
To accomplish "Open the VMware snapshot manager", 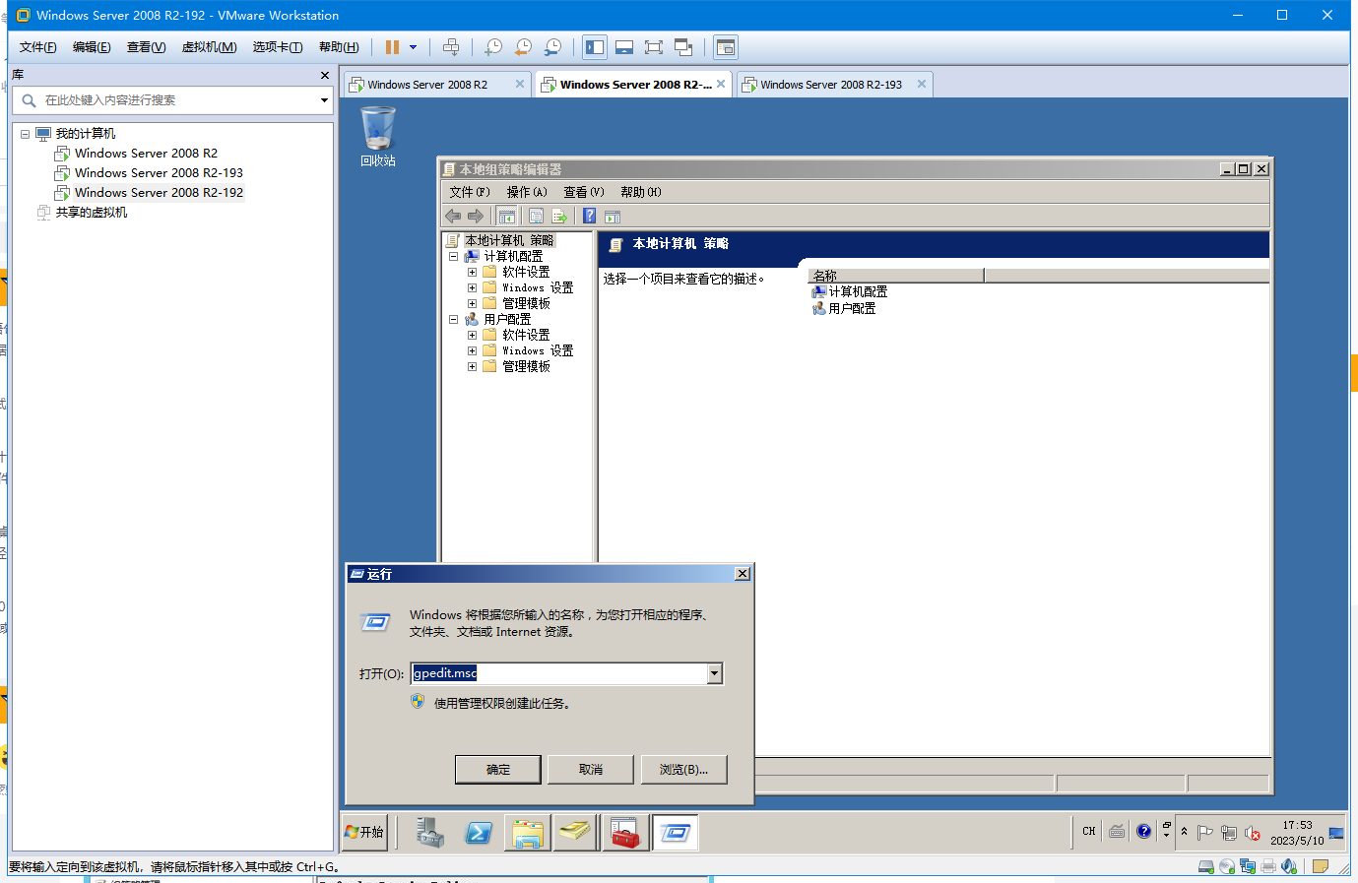I will tap(553, 47).
